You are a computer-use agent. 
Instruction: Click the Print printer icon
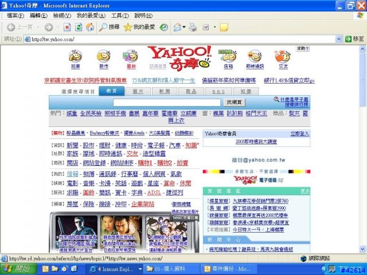193,27
